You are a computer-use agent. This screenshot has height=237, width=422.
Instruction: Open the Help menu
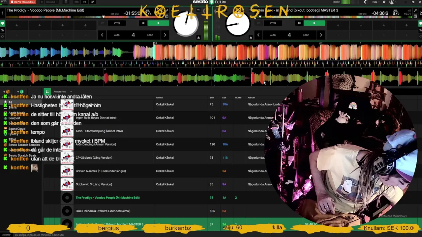coord(376,2)
